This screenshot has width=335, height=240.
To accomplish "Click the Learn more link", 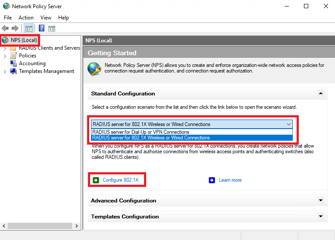I will coord(230,180).
